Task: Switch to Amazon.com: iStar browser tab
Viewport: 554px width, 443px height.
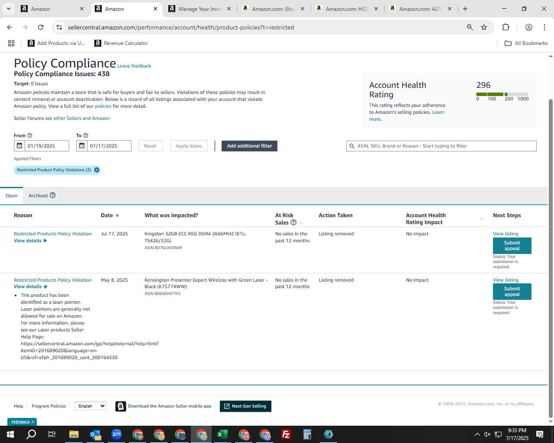Action: (x=273, y=9)
